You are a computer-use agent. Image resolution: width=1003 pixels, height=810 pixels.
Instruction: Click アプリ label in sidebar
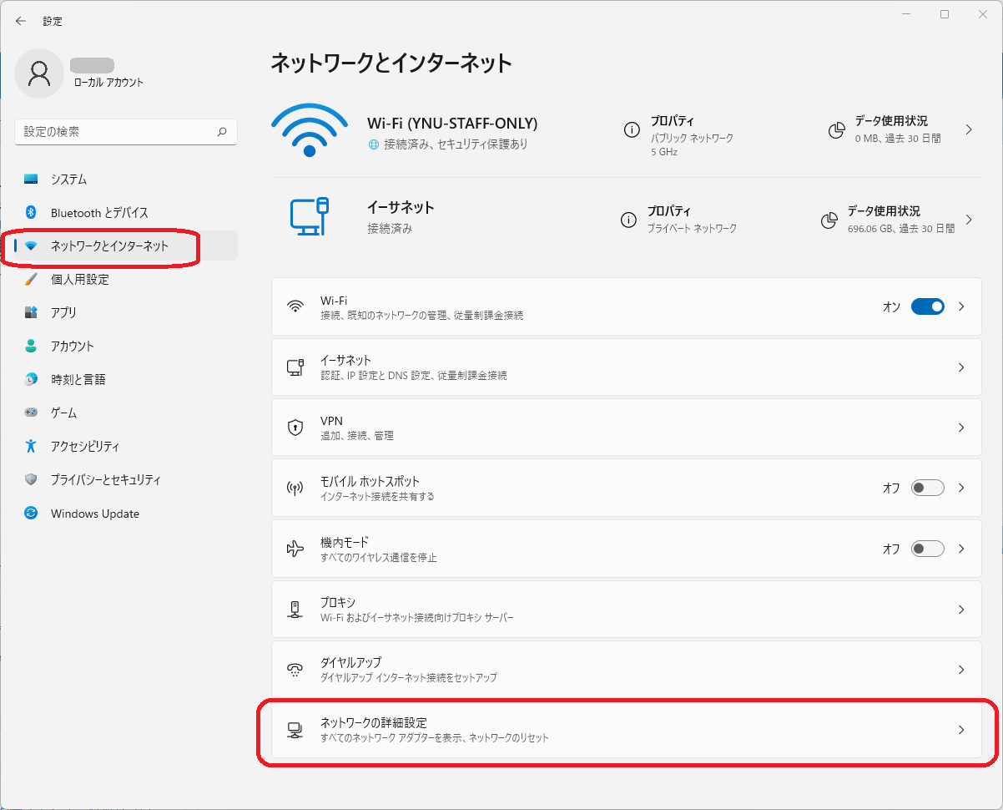(x=63, y=312)
